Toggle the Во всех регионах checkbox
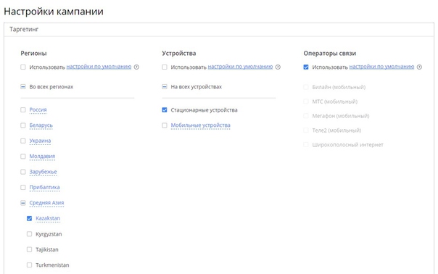The height and width of the screenshot is (274, 438). tap(23, 87)
